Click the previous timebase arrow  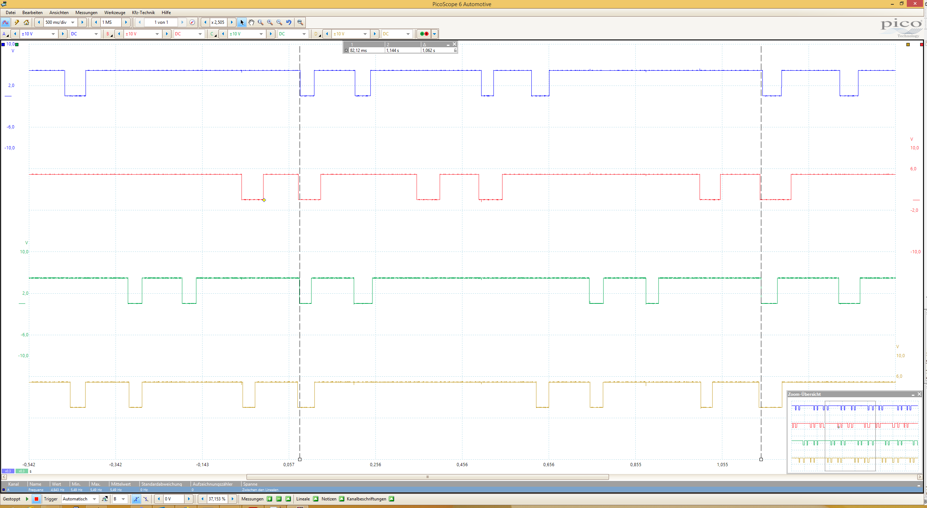[x=39, y=22]
